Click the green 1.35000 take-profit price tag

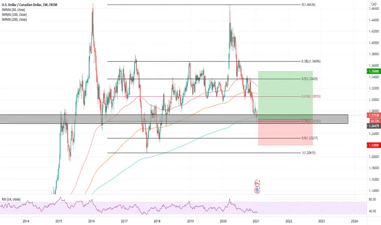tap(374, 71)
